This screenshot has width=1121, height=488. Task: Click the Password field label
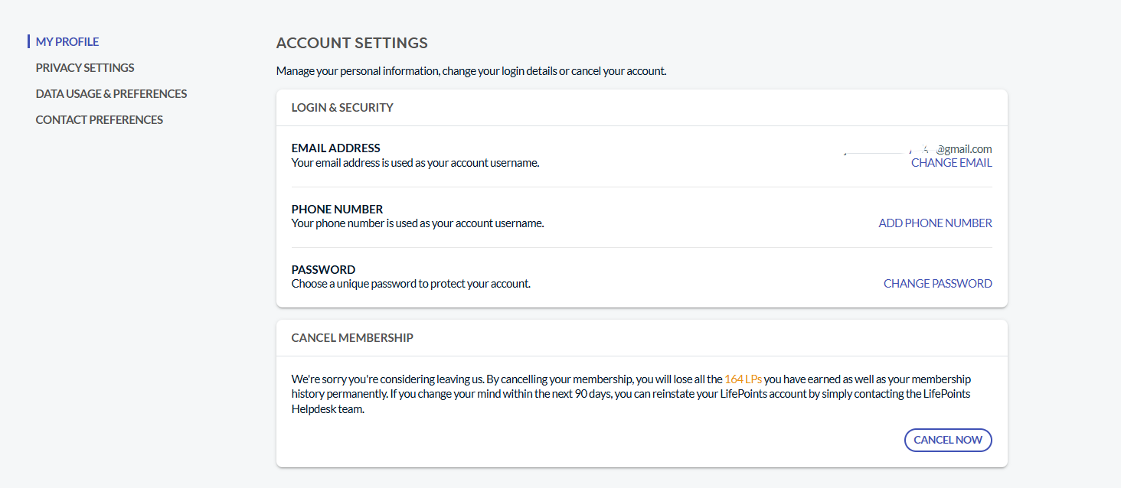(324, 270)
